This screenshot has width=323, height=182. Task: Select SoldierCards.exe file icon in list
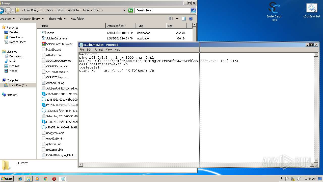tap(44, 38)
